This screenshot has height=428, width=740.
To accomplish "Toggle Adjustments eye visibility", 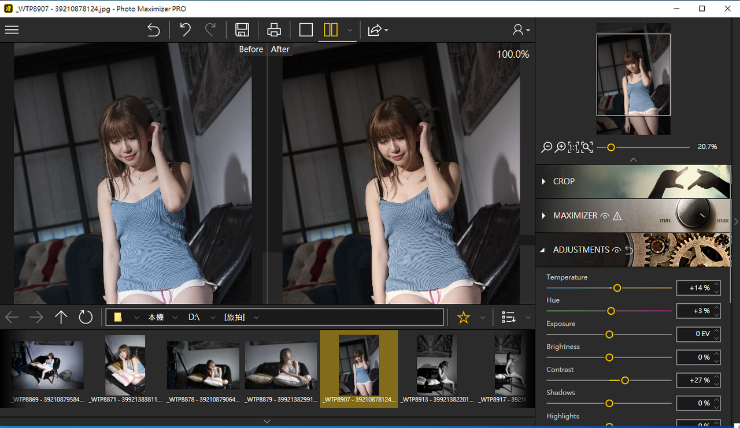I will 616,250.
